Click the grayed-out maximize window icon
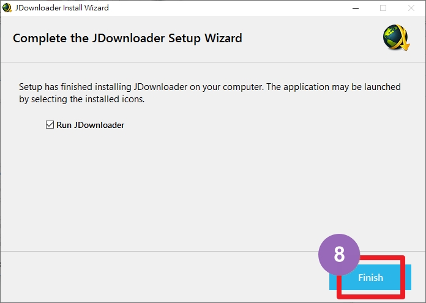The height and width of the screenshot is (303, 426). click(383, 8)
